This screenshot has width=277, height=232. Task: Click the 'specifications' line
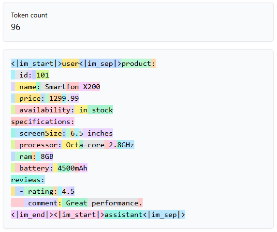[43, 122]
